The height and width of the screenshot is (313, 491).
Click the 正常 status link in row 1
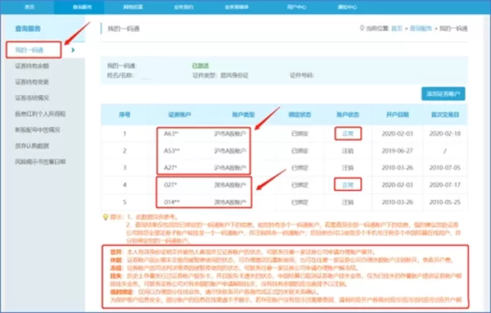(348, 134)
